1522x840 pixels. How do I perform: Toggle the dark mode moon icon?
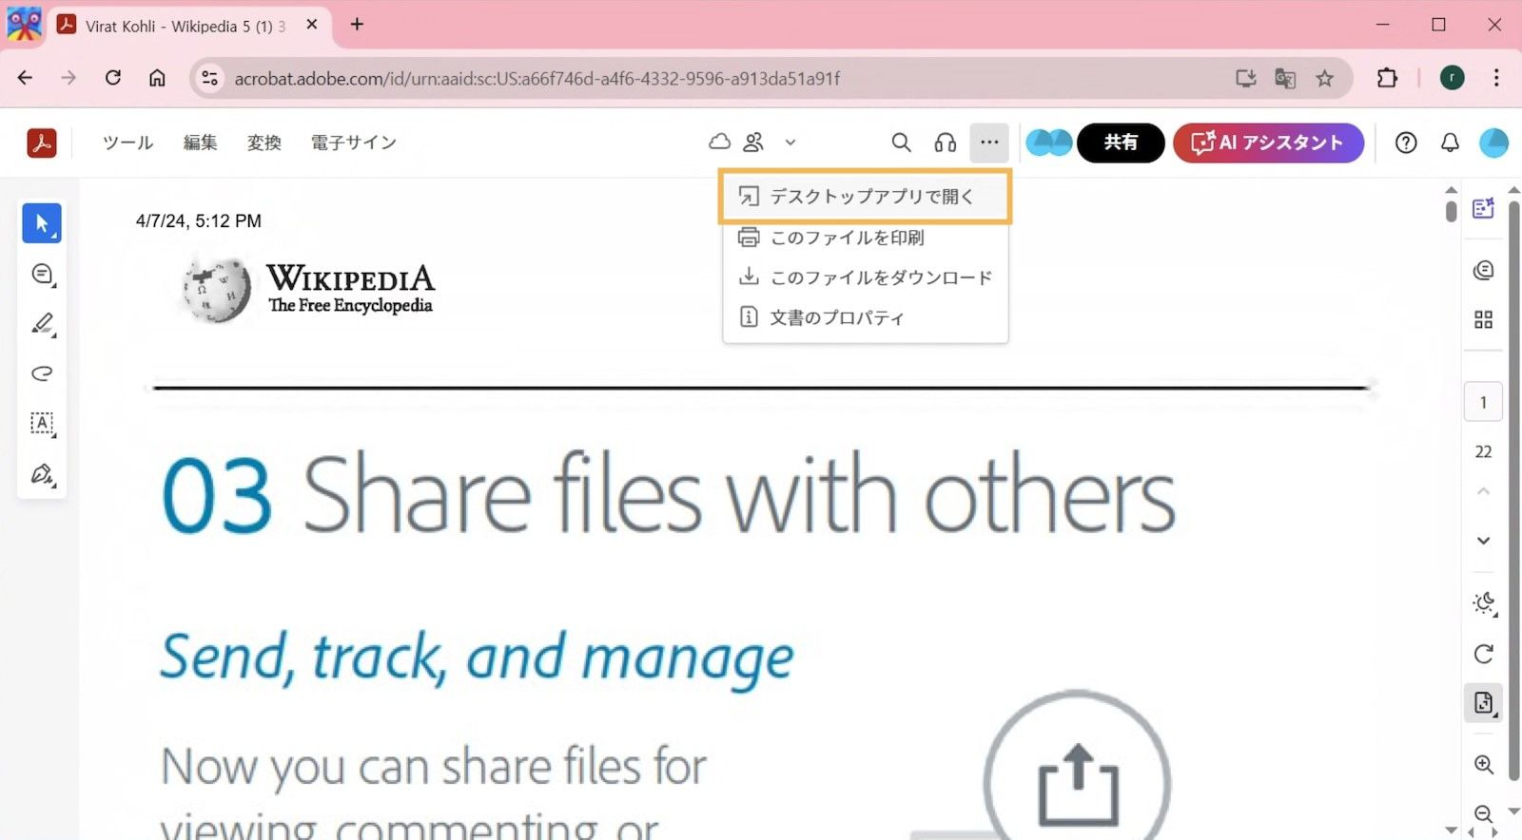coord(1483,603)
